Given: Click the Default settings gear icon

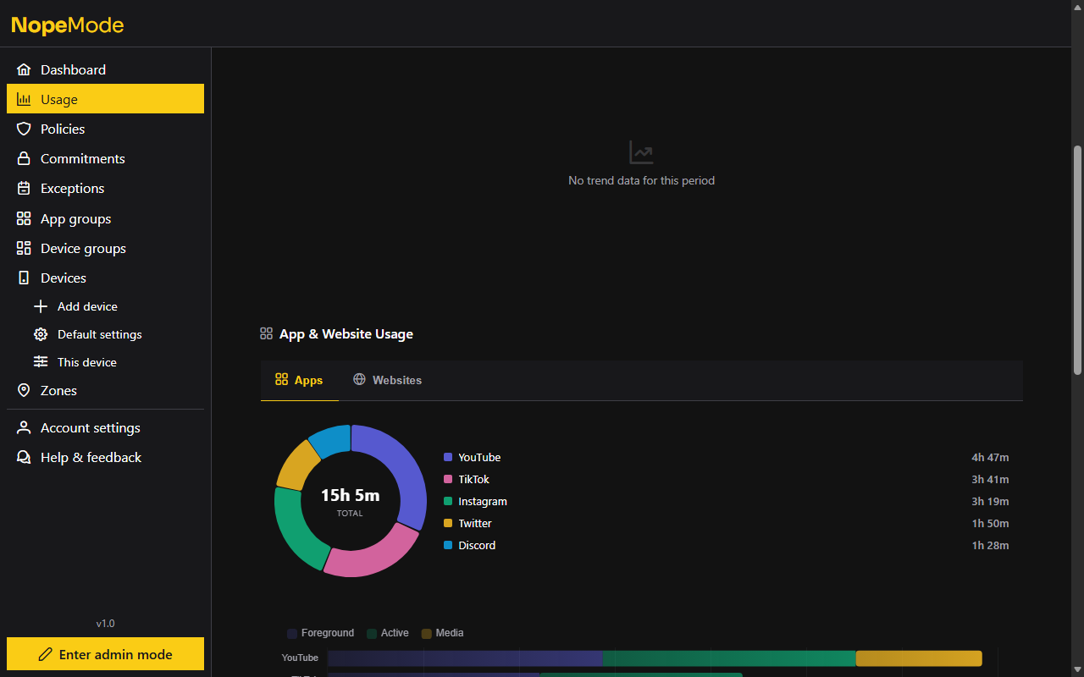Looking at the screenshot, I should 41,334.
